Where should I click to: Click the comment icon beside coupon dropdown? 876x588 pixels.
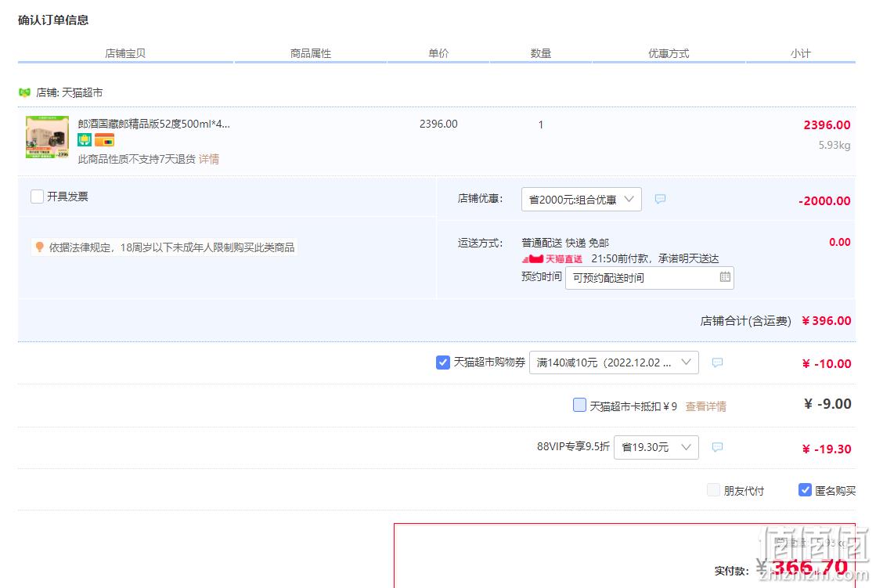click(x=717, y=363)
